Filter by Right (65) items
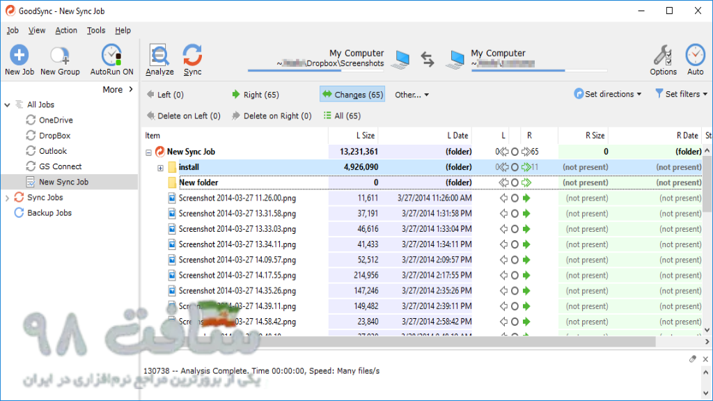Viewport: 713px width, 401px height. tap(255, 95)
